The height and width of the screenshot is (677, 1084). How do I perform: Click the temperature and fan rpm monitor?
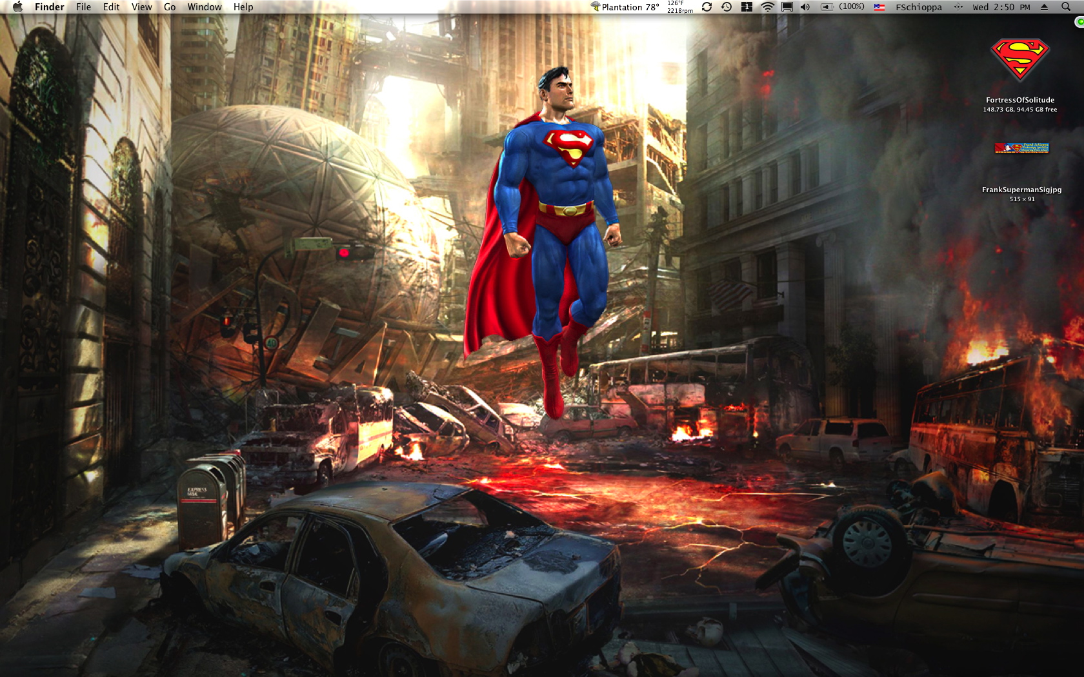pos(680,6)
